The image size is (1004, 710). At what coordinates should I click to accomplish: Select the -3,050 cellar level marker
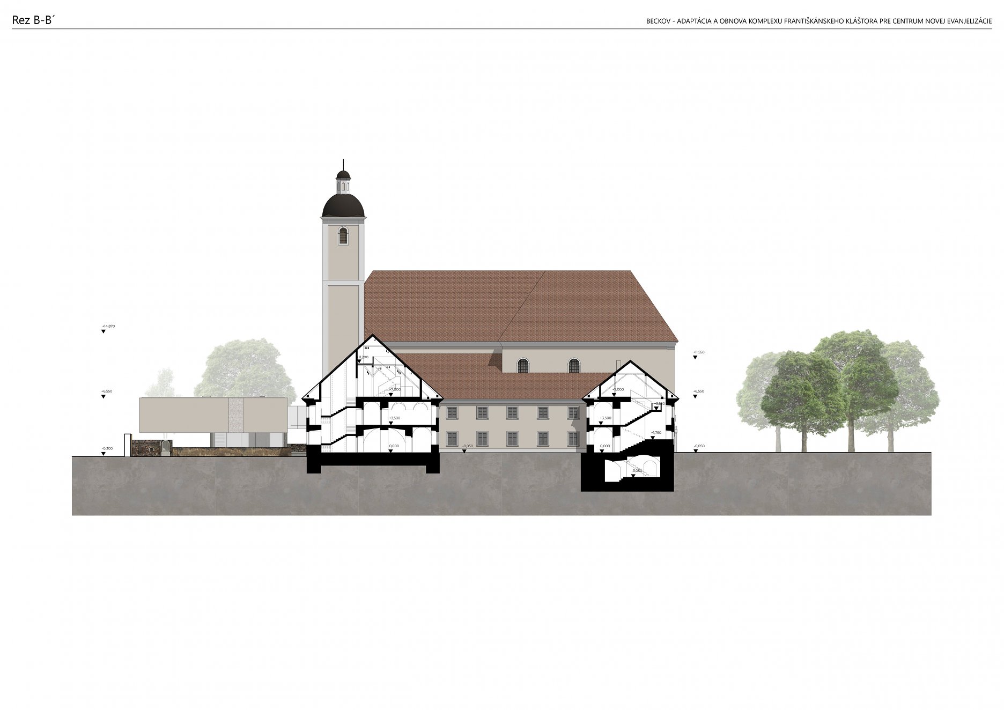click(x=633, y=475)
